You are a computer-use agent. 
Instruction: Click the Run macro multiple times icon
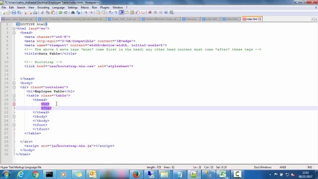tap(166, 12)
